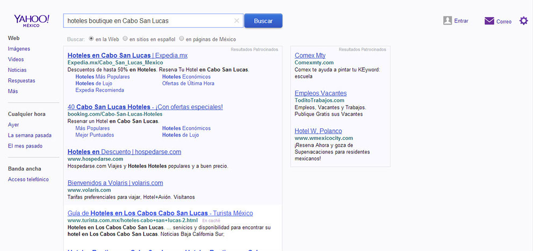Open booking.com 'Más Populares' sublink
Screen dimensions: 533x251
pyautogui.click(x=92, y=128)
